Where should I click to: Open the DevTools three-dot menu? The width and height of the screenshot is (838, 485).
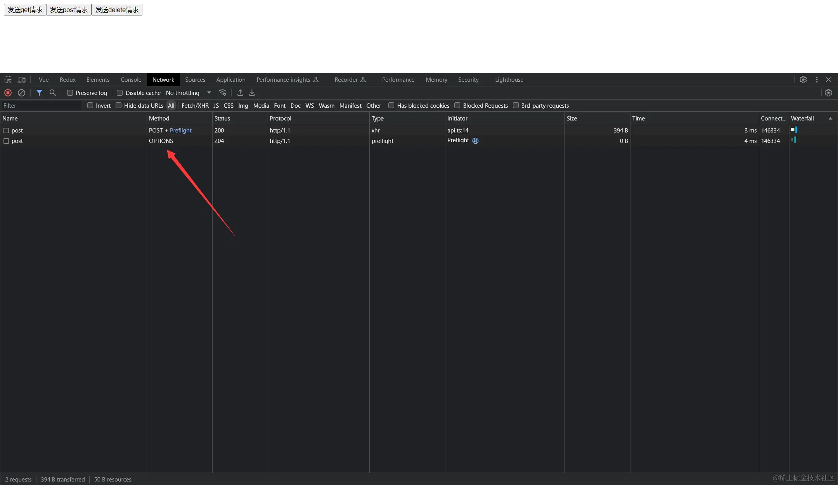point(817,80)
